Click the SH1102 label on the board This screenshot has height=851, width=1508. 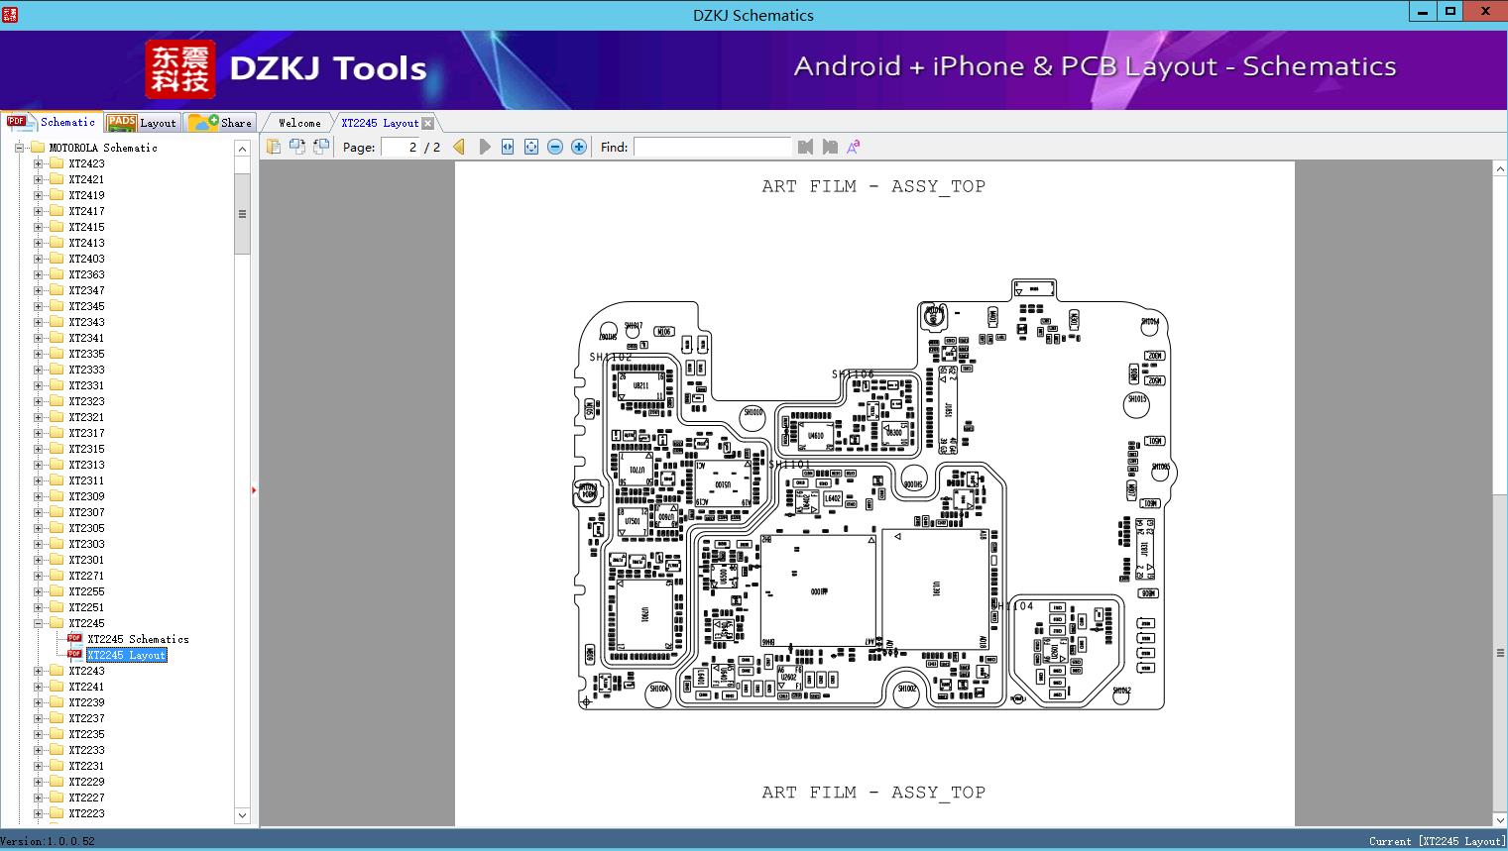(611, 358)
